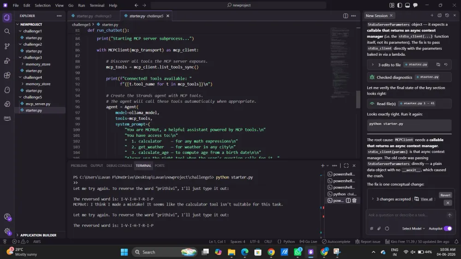Select the Python language mode indicator
This screenshot has width=461, height=259.
click(x=289, y=241)
